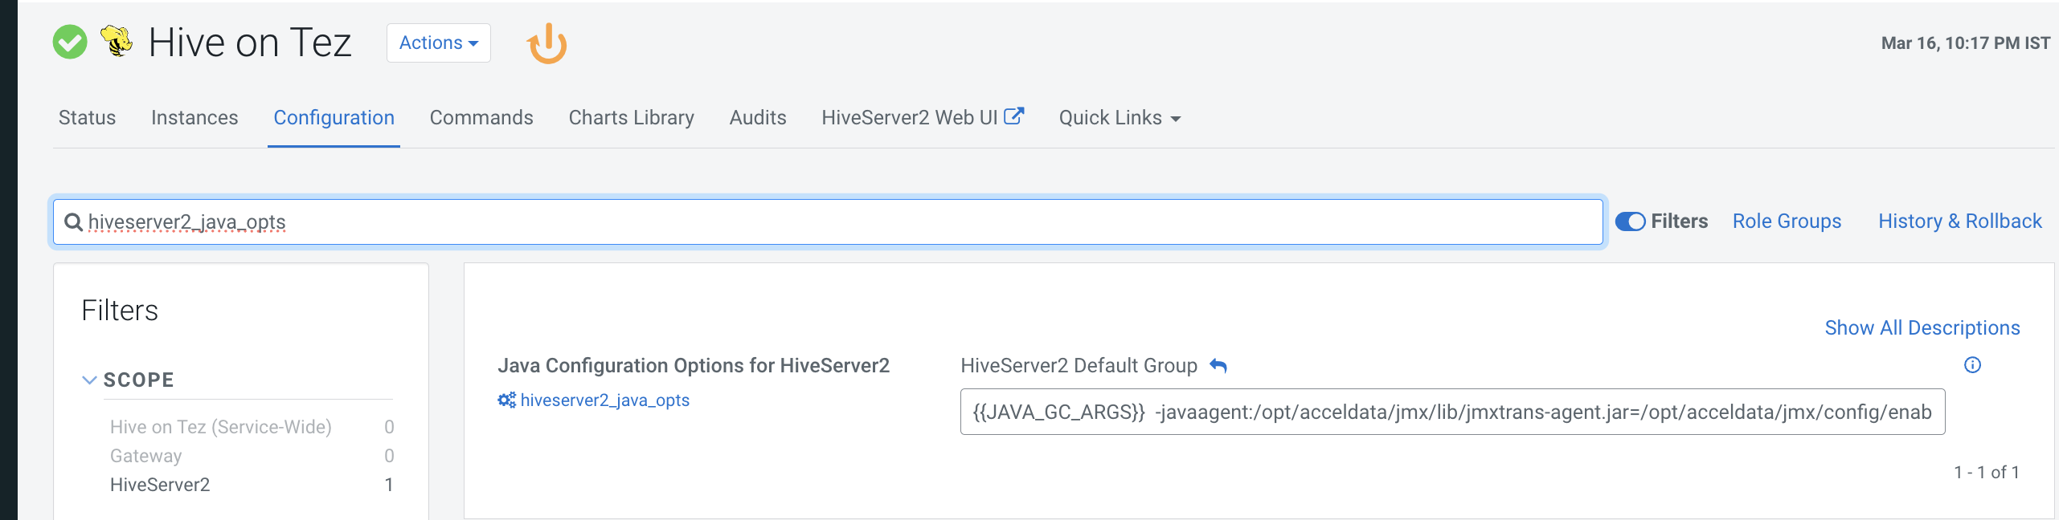Click the info icon for Java Configuration Options
The height and width of the screenshot is (520, 2059).
(x=1972, y=365)
